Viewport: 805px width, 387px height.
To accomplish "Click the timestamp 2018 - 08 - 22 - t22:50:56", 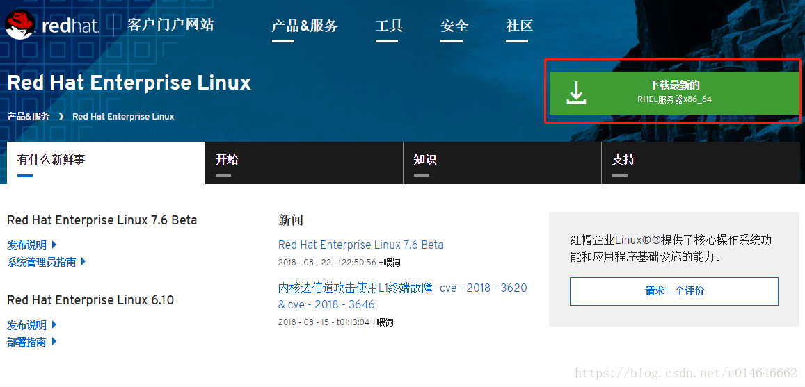I will pos(327,263).
